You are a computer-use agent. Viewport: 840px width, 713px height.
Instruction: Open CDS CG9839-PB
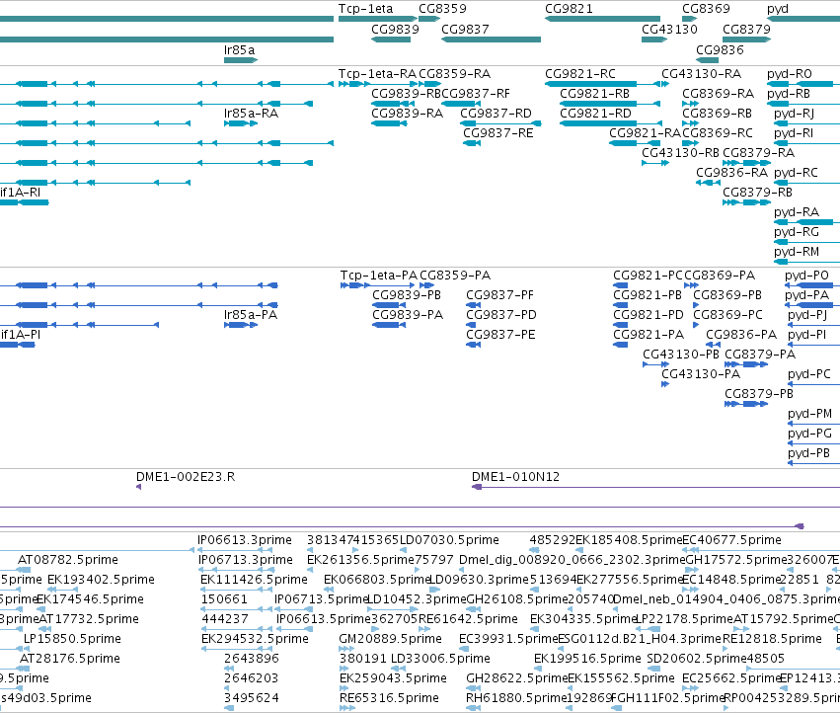click(x=407, y=295)
